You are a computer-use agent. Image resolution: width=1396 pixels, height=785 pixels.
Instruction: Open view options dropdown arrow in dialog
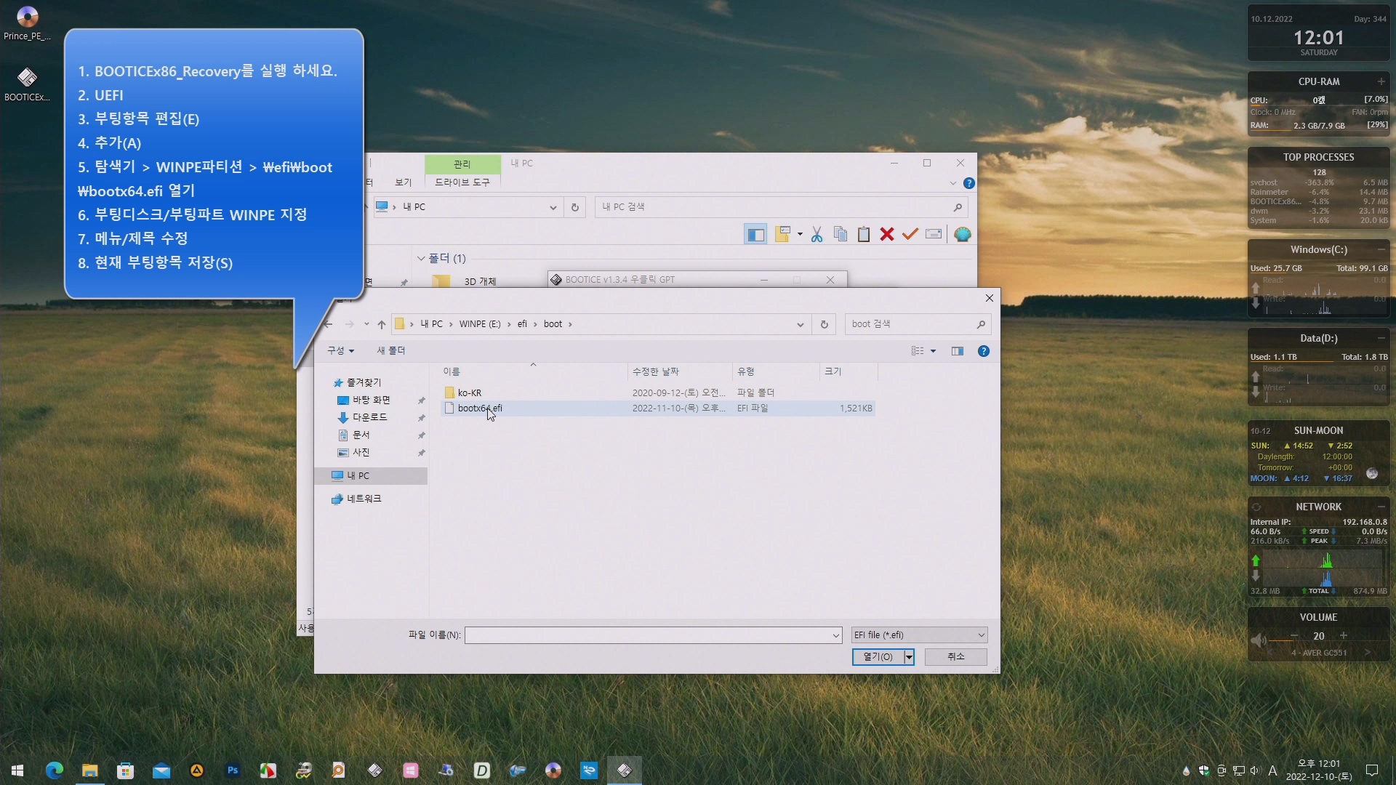pos(933,351)
